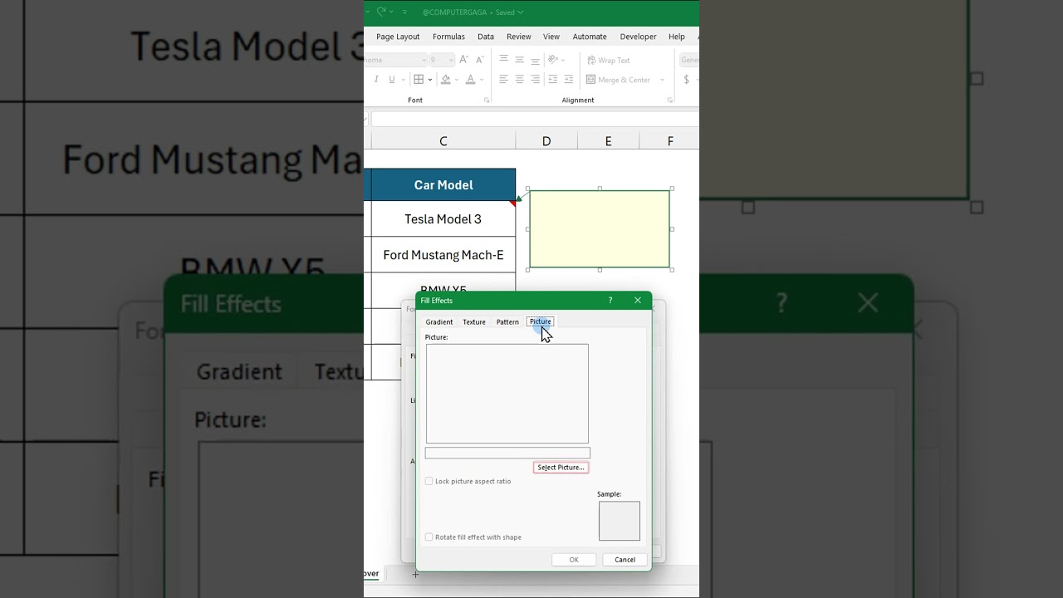Click Increase Font Size icon
This screenshot has height=598, width=1063.
[463, 60]
